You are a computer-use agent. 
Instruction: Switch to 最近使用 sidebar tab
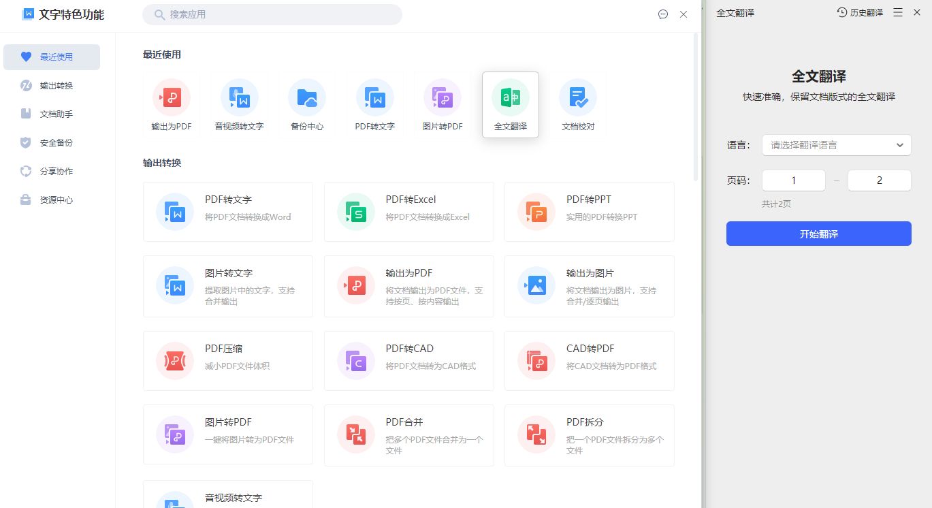tap(52, 57)
